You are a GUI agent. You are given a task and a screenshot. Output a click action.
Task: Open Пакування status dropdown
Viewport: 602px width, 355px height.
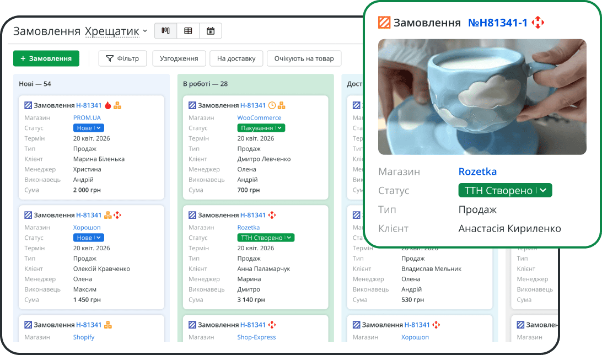point(261,128)
